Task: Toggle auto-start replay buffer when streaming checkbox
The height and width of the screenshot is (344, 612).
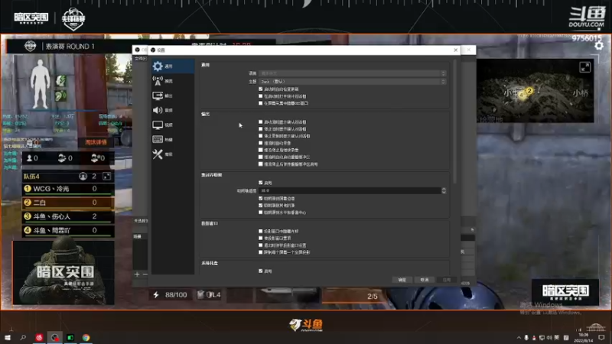Action: pyautogui.click(x=261, y=157)
